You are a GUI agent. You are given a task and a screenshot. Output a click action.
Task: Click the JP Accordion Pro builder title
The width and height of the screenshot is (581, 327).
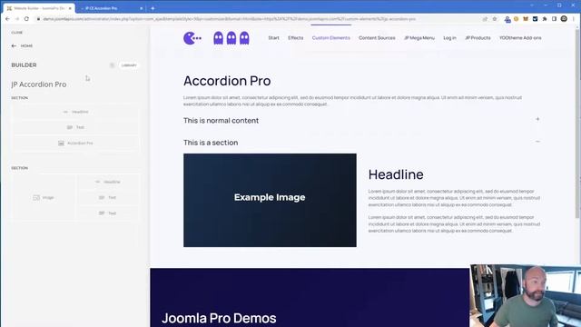click(39, 84)
